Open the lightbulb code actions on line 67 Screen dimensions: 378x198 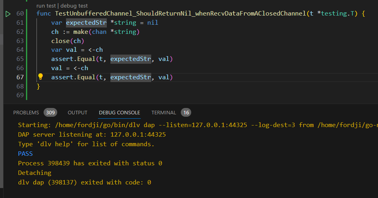coord(40,77)
